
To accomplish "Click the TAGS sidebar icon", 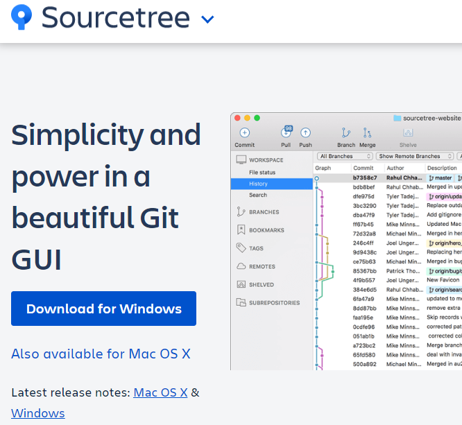I will pos(241,248).
